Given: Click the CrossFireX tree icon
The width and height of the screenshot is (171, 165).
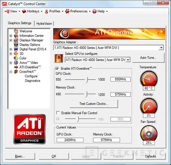Looking at the screenshot, I should pos(16,72).
